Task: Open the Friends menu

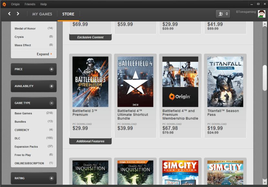Action: [x=30, y=4]
